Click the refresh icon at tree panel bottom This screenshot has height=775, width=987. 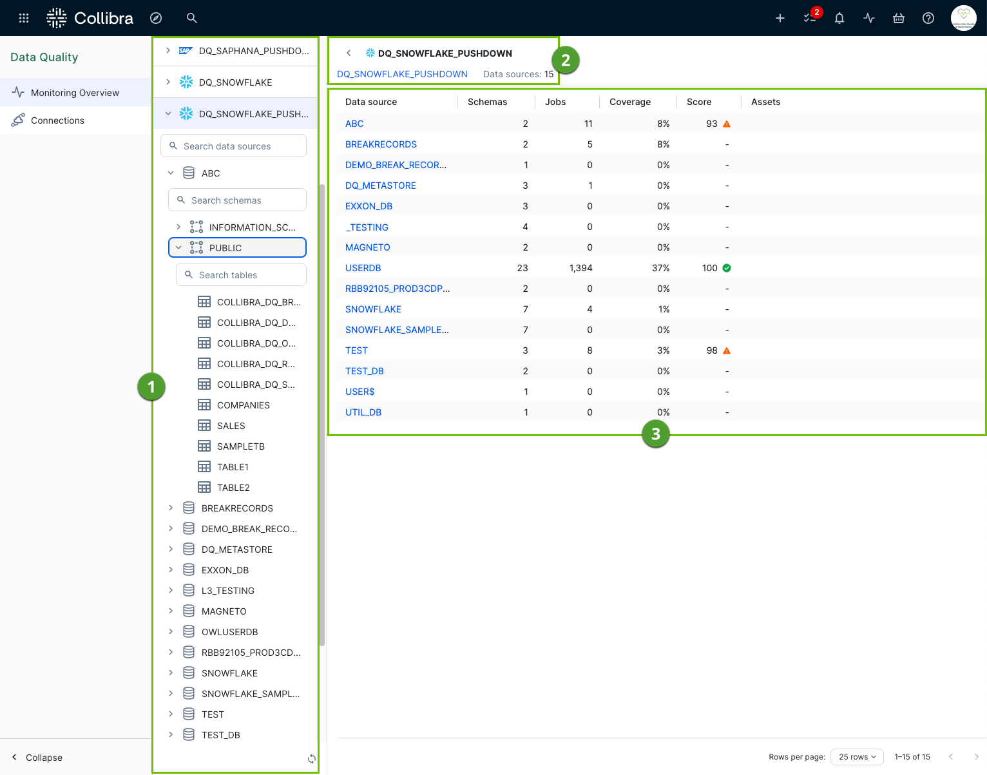(x=311, y=759)
